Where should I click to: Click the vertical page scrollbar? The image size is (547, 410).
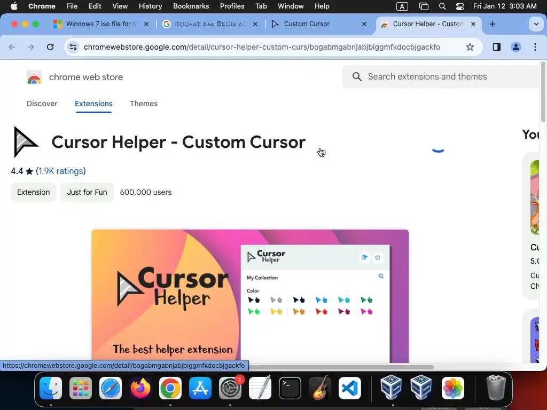click(543, 92)
